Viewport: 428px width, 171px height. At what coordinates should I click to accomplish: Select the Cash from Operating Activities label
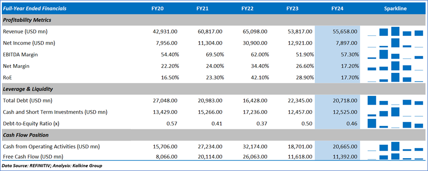coord(51,147)
